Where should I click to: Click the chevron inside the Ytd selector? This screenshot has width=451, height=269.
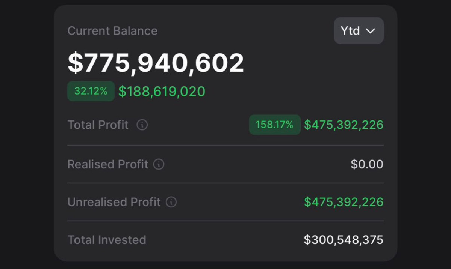[372, 31]
